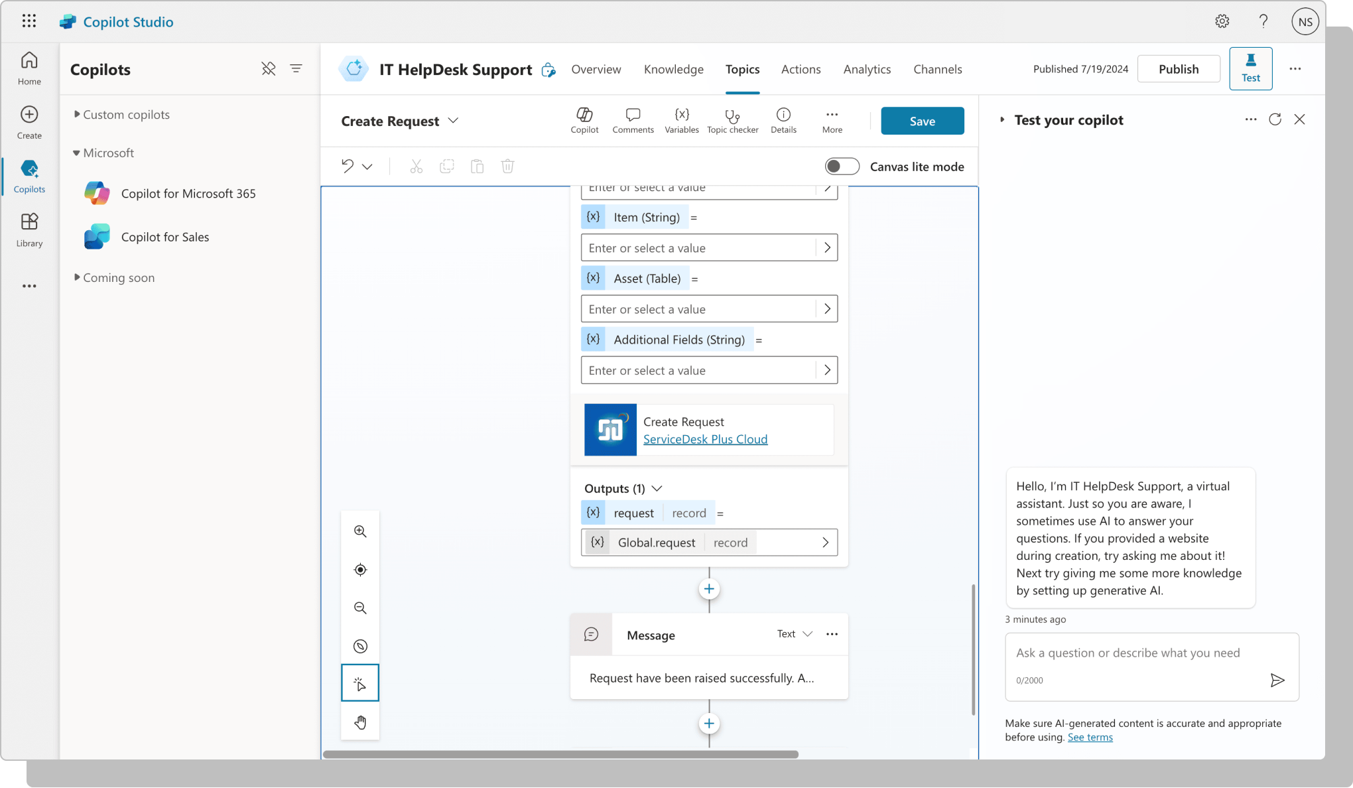This screenshot has height=788, width=1353.
Task: Click the Copilot icon in toolbar
Action: (x=584, y=120)
